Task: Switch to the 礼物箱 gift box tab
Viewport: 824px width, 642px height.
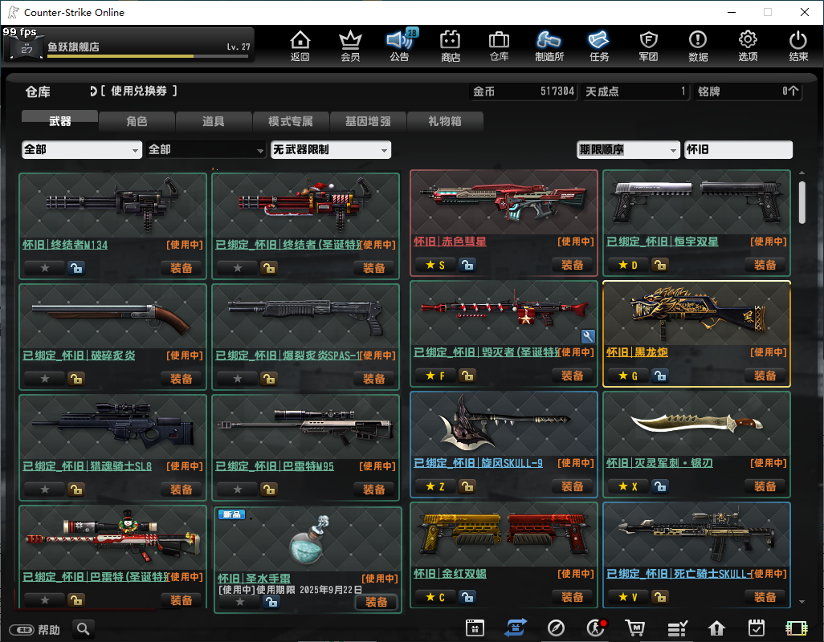Action: click(445, 121)
